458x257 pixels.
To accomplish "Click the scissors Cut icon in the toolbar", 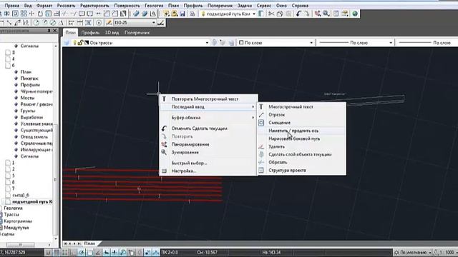I will (271, 14).
